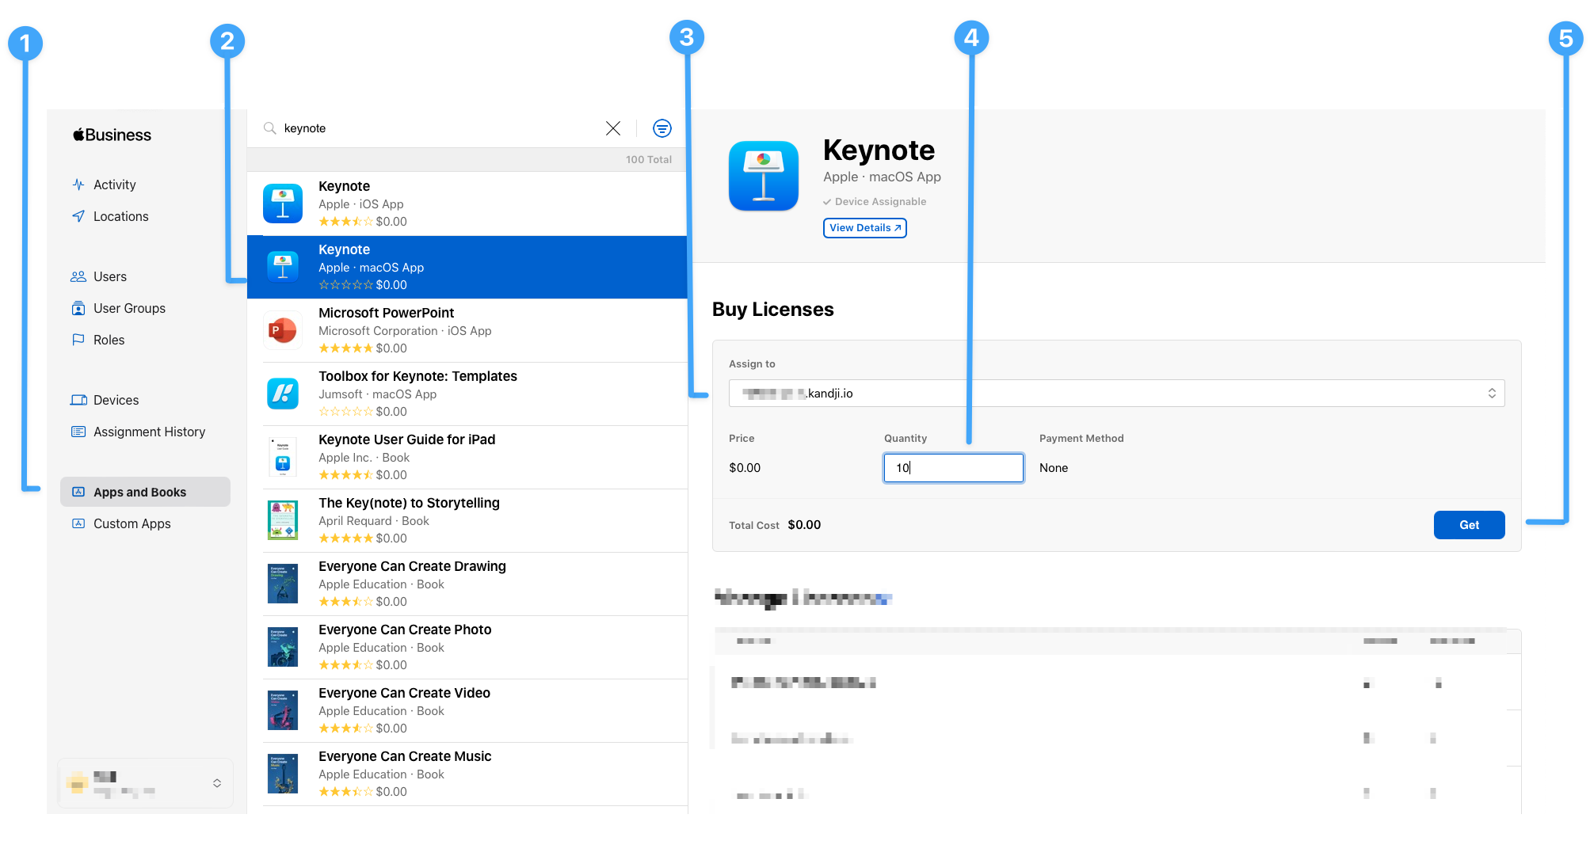Select the Roles flag icon
This screenshot has width=1590, height=856.
tap(78, 340)
